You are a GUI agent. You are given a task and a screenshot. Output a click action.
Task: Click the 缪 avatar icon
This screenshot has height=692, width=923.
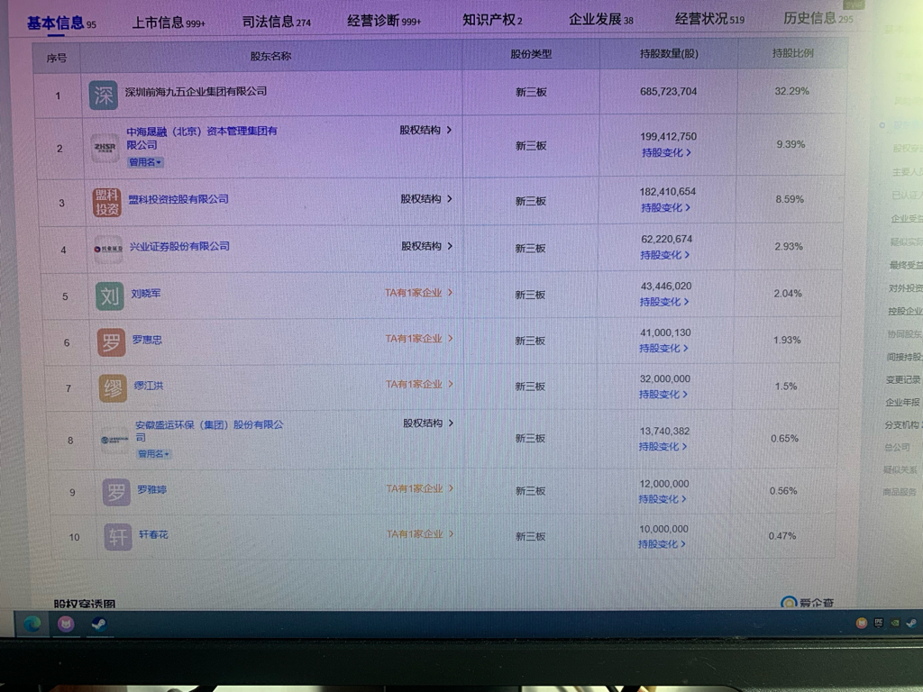[113, 388]
